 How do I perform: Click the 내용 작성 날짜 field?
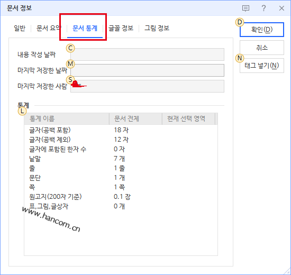[148, 54]
